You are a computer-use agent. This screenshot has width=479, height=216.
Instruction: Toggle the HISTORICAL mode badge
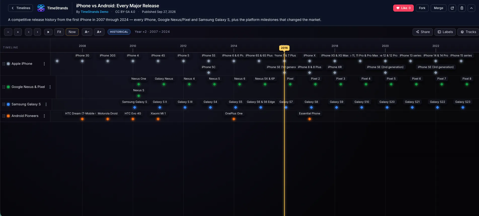pyautogui.click(x=119, y=32)
